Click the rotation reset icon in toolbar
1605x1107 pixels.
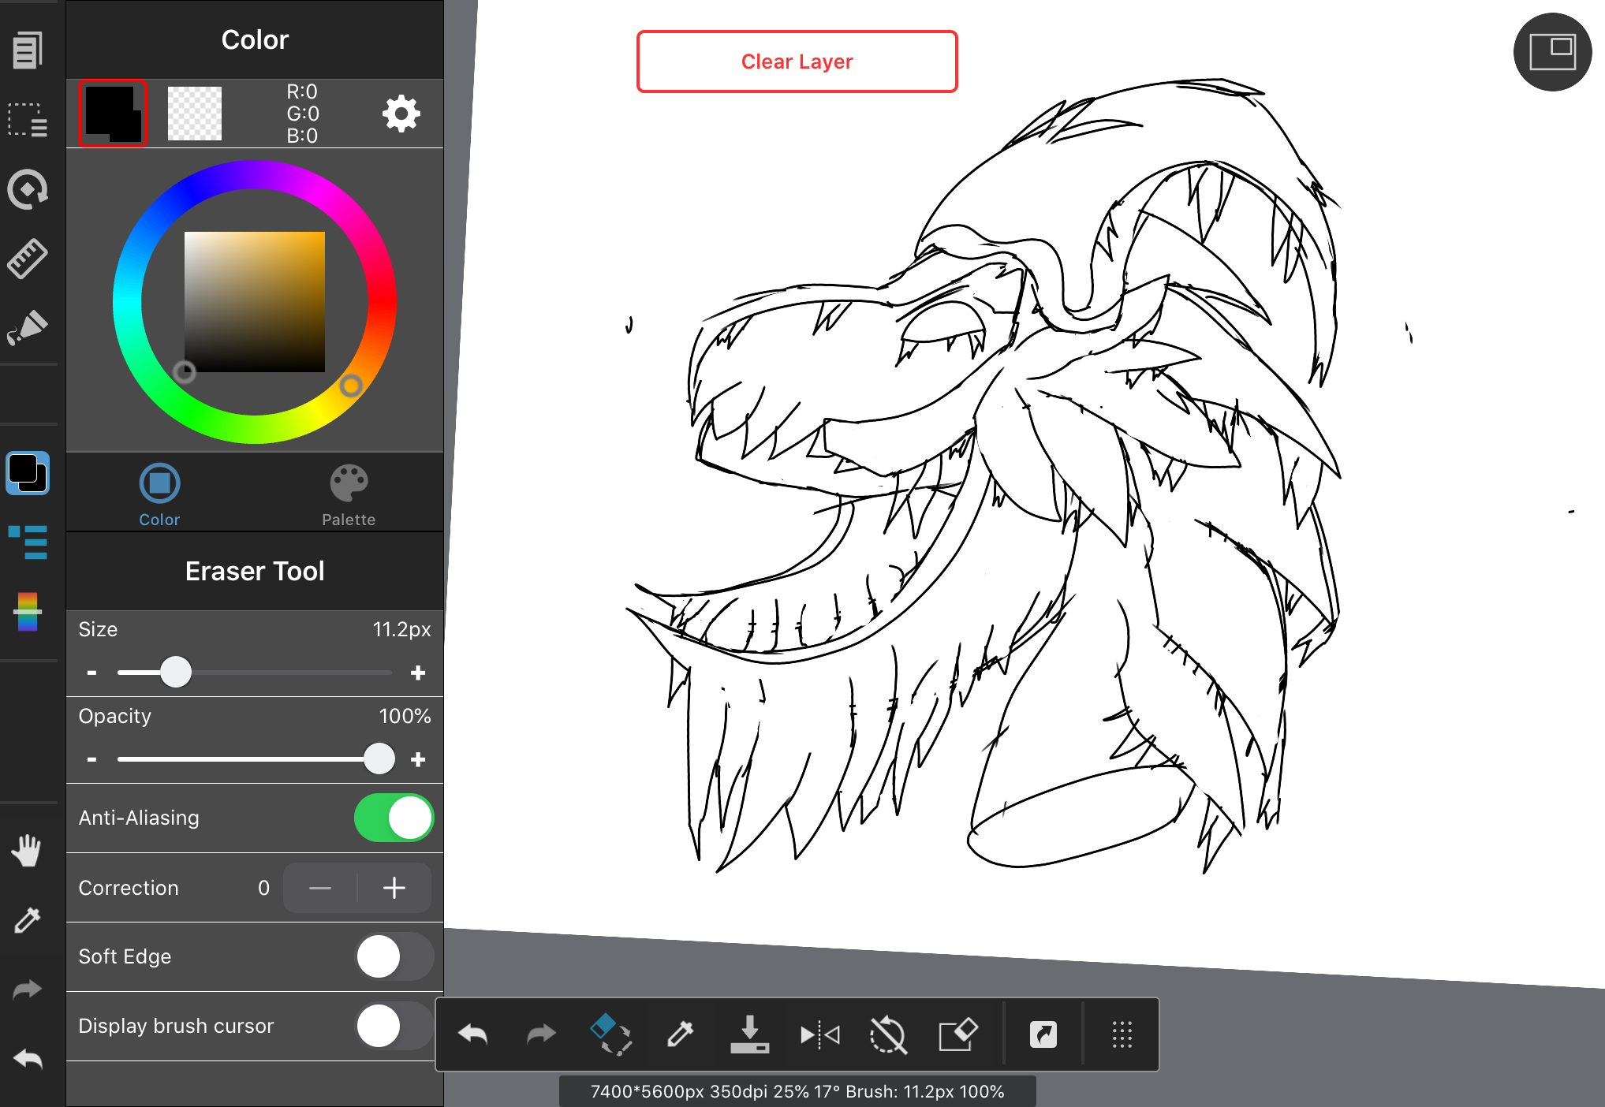tap(888, 1034)
